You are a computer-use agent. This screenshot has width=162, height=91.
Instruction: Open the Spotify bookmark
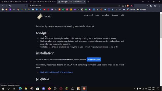click(63, 10)
